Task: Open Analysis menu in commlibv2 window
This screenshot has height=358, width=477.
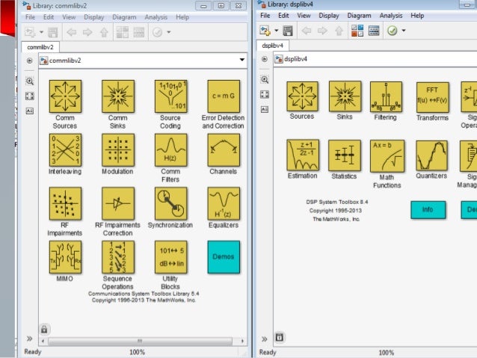Action: coord(156,17)
